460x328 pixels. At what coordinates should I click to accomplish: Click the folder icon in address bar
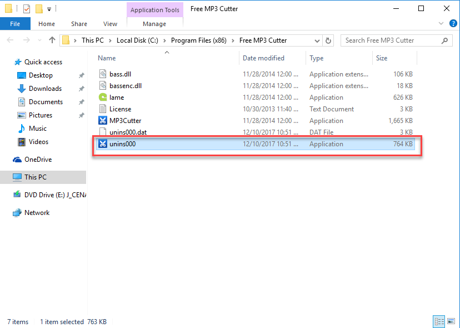point(66,40)
